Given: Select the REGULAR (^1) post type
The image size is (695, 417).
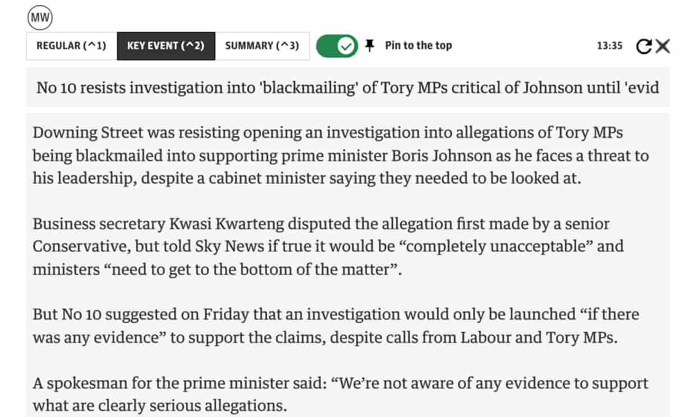Looking at the screenshot, I should tap(71, 46).
